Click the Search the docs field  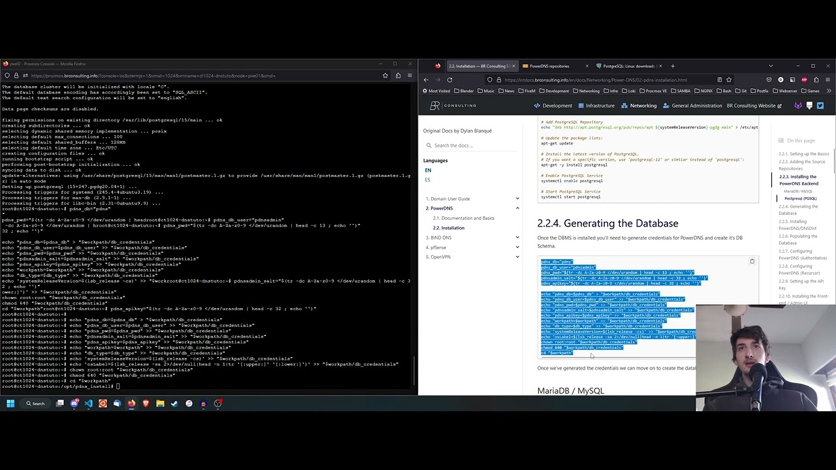pyautogui.click(x=472, y=146)
